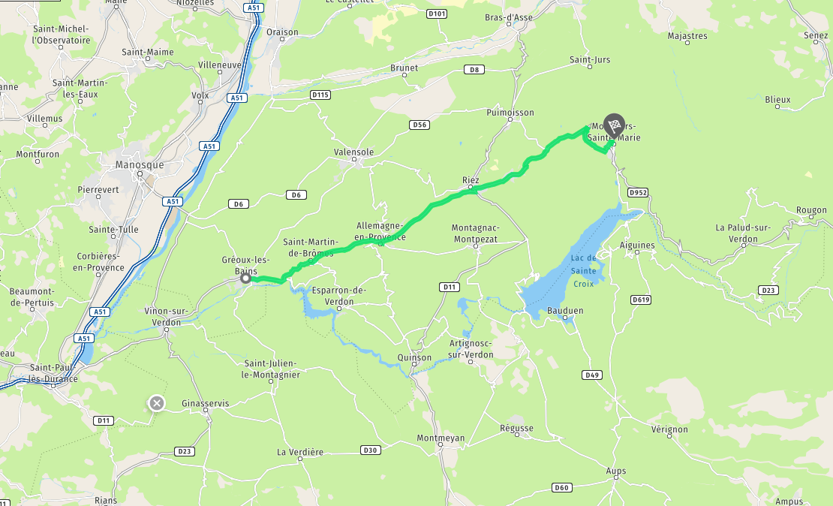Image resolution: width=833 pixels, height=506 pixels.
Task: Click the Manosque town label
Action: [140, 164]
